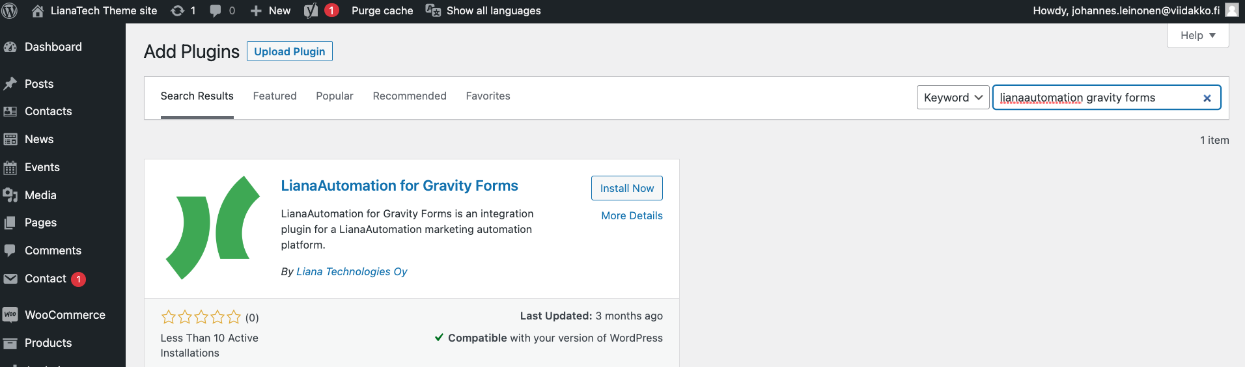This screenshot has height=367, width=1245.
Task: Switch to the Featured tab
Action: coord(275,96)
